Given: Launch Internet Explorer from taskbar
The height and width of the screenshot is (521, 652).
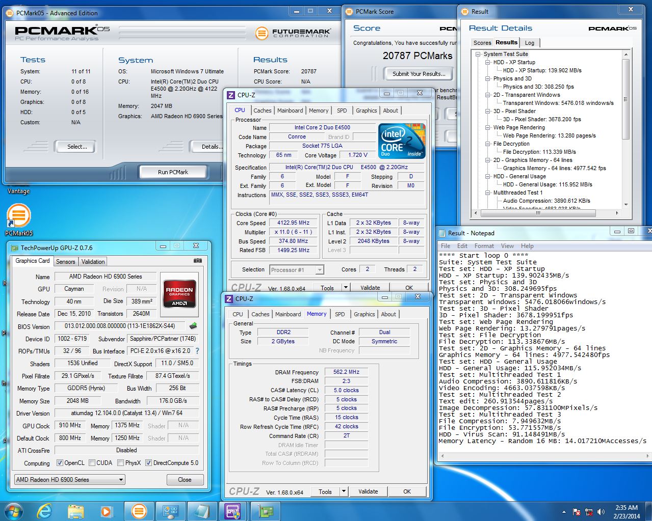Looking at the screenshot, I should (x=45, y=511).
